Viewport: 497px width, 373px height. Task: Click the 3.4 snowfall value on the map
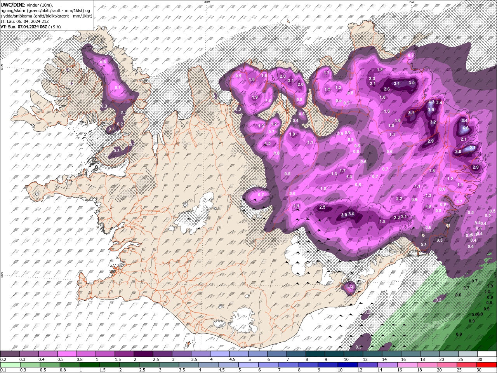click(x=464, y=121)
